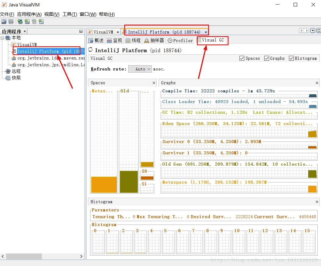Uncheck the Histogram checkbox
The width and height of the screenshot is (321, 266).
click(x=291, y=58)
